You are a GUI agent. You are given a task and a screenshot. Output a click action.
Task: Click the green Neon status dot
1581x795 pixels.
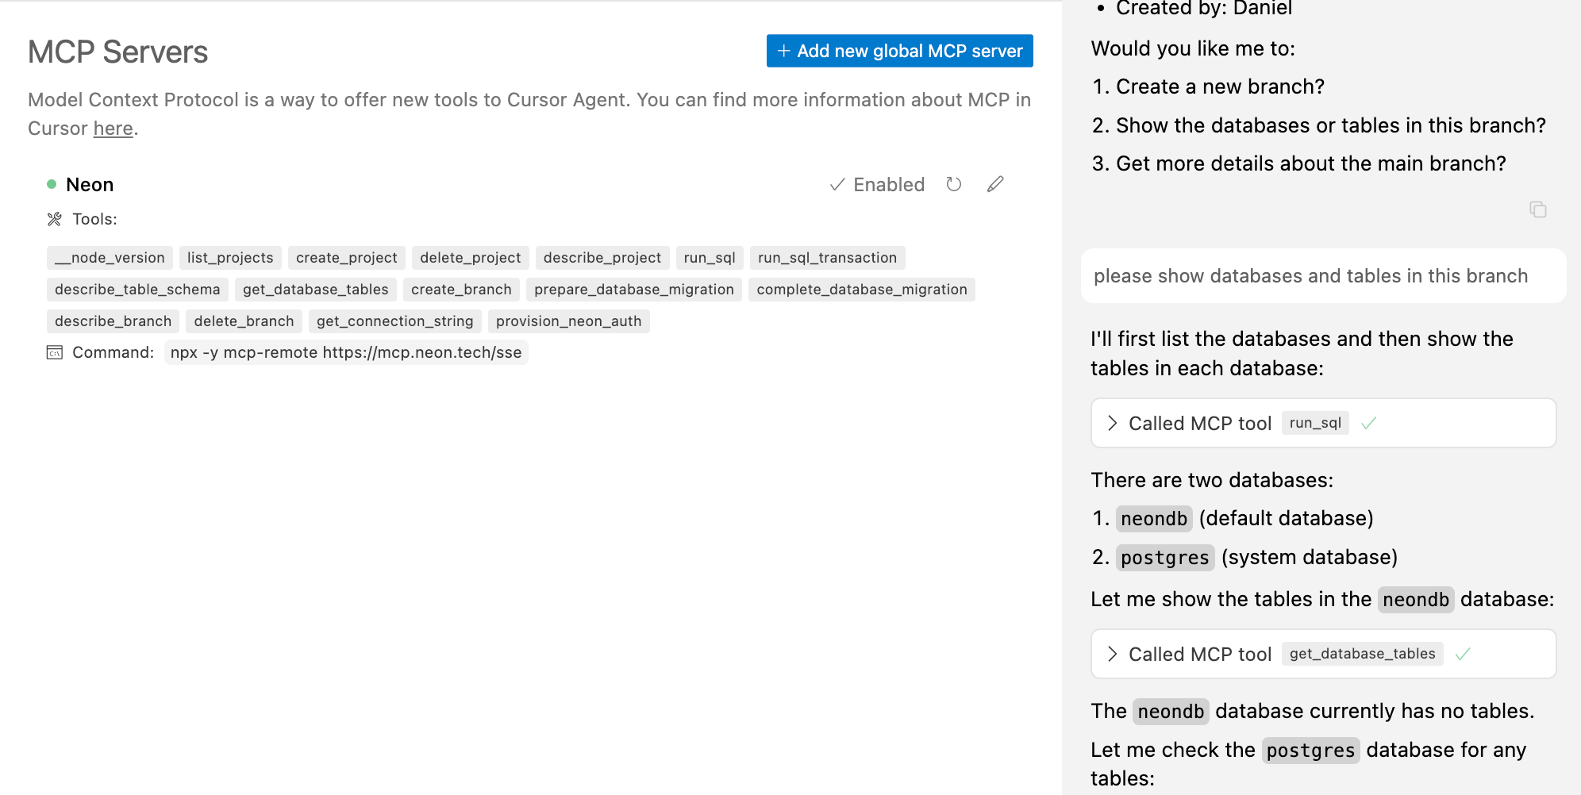click(52, 184)
